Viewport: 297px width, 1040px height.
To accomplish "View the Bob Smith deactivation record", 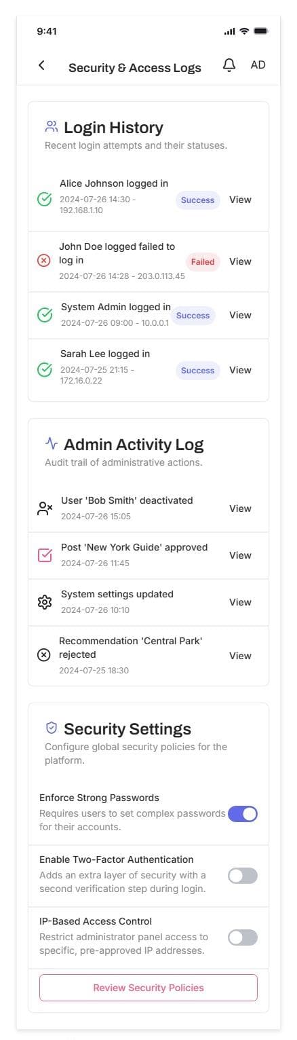I will tap(240, 508).
